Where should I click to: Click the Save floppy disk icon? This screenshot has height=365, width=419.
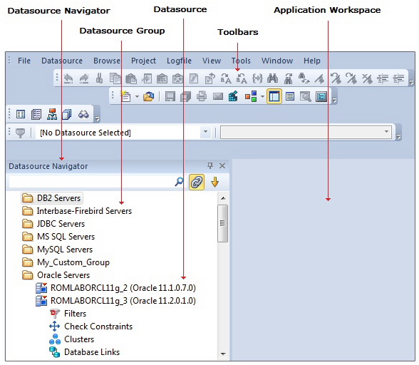click(170, 96)
